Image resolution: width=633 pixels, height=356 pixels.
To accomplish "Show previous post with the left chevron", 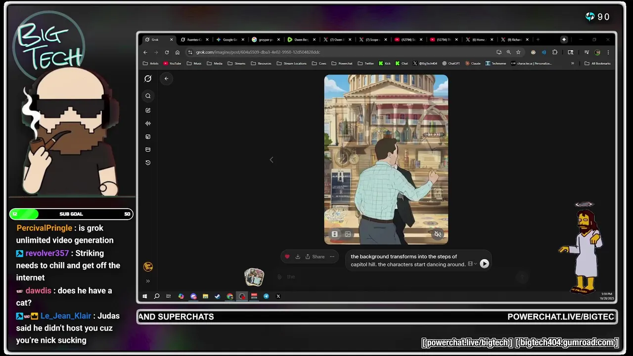I will pyautogui.click(x=271, y=160).
